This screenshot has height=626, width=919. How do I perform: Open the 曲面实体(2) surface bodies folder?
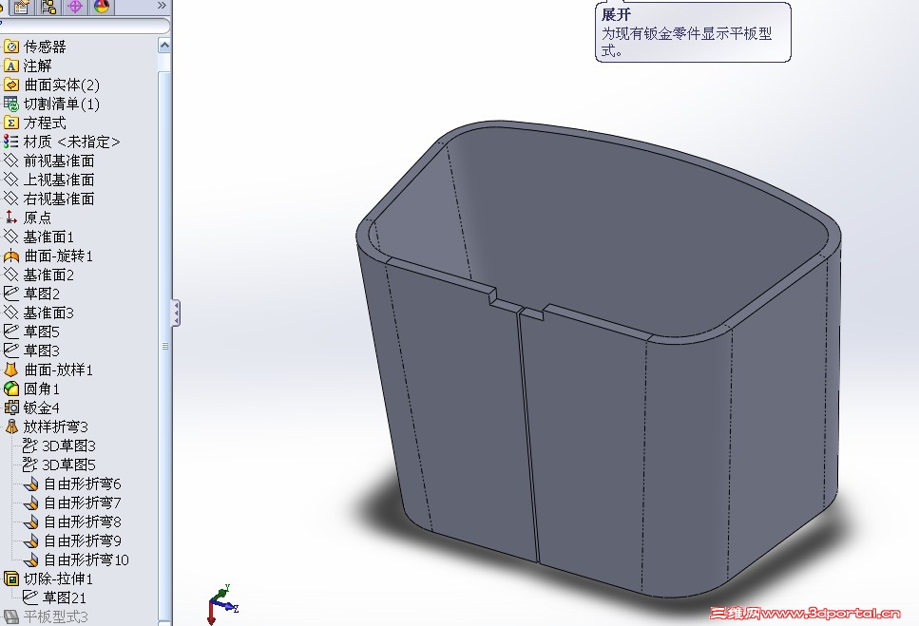pos(13,85)
